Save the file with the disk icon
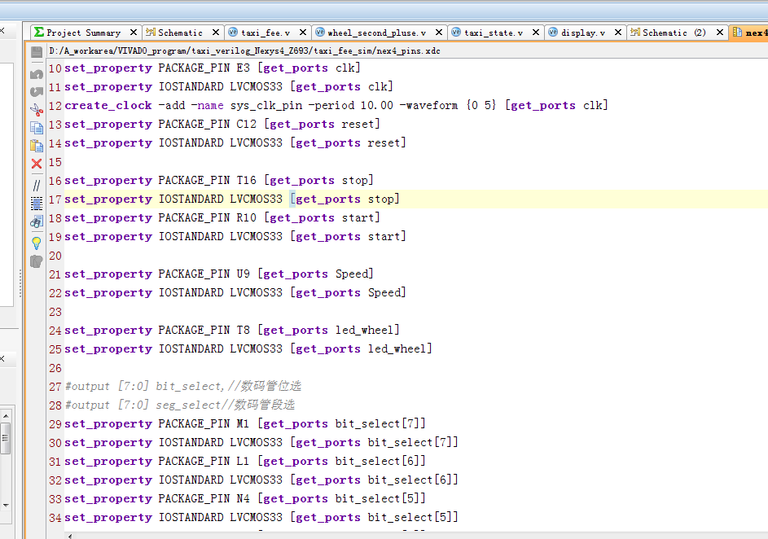The image size is (768, 539). pyautogui.click(x=37, y=51)
